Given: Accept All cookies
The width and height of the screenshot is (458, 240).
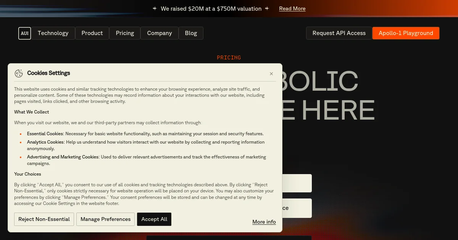Looking at the screenshot, I should click(154, 219).
